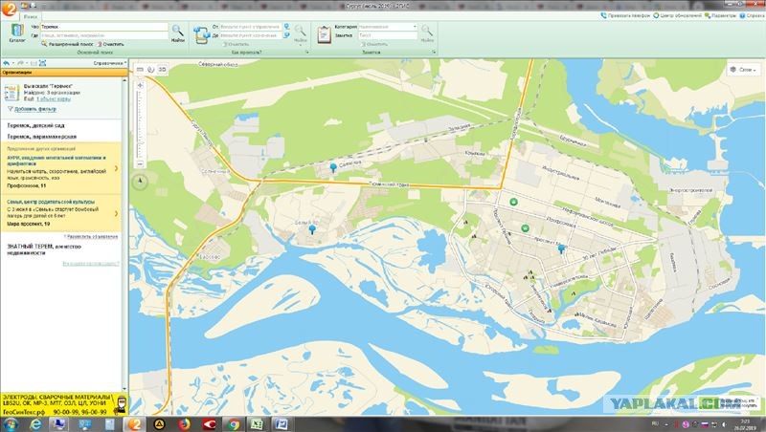
Task: Open the Слои map layers dropdown
Action: (x=744, y=70)
